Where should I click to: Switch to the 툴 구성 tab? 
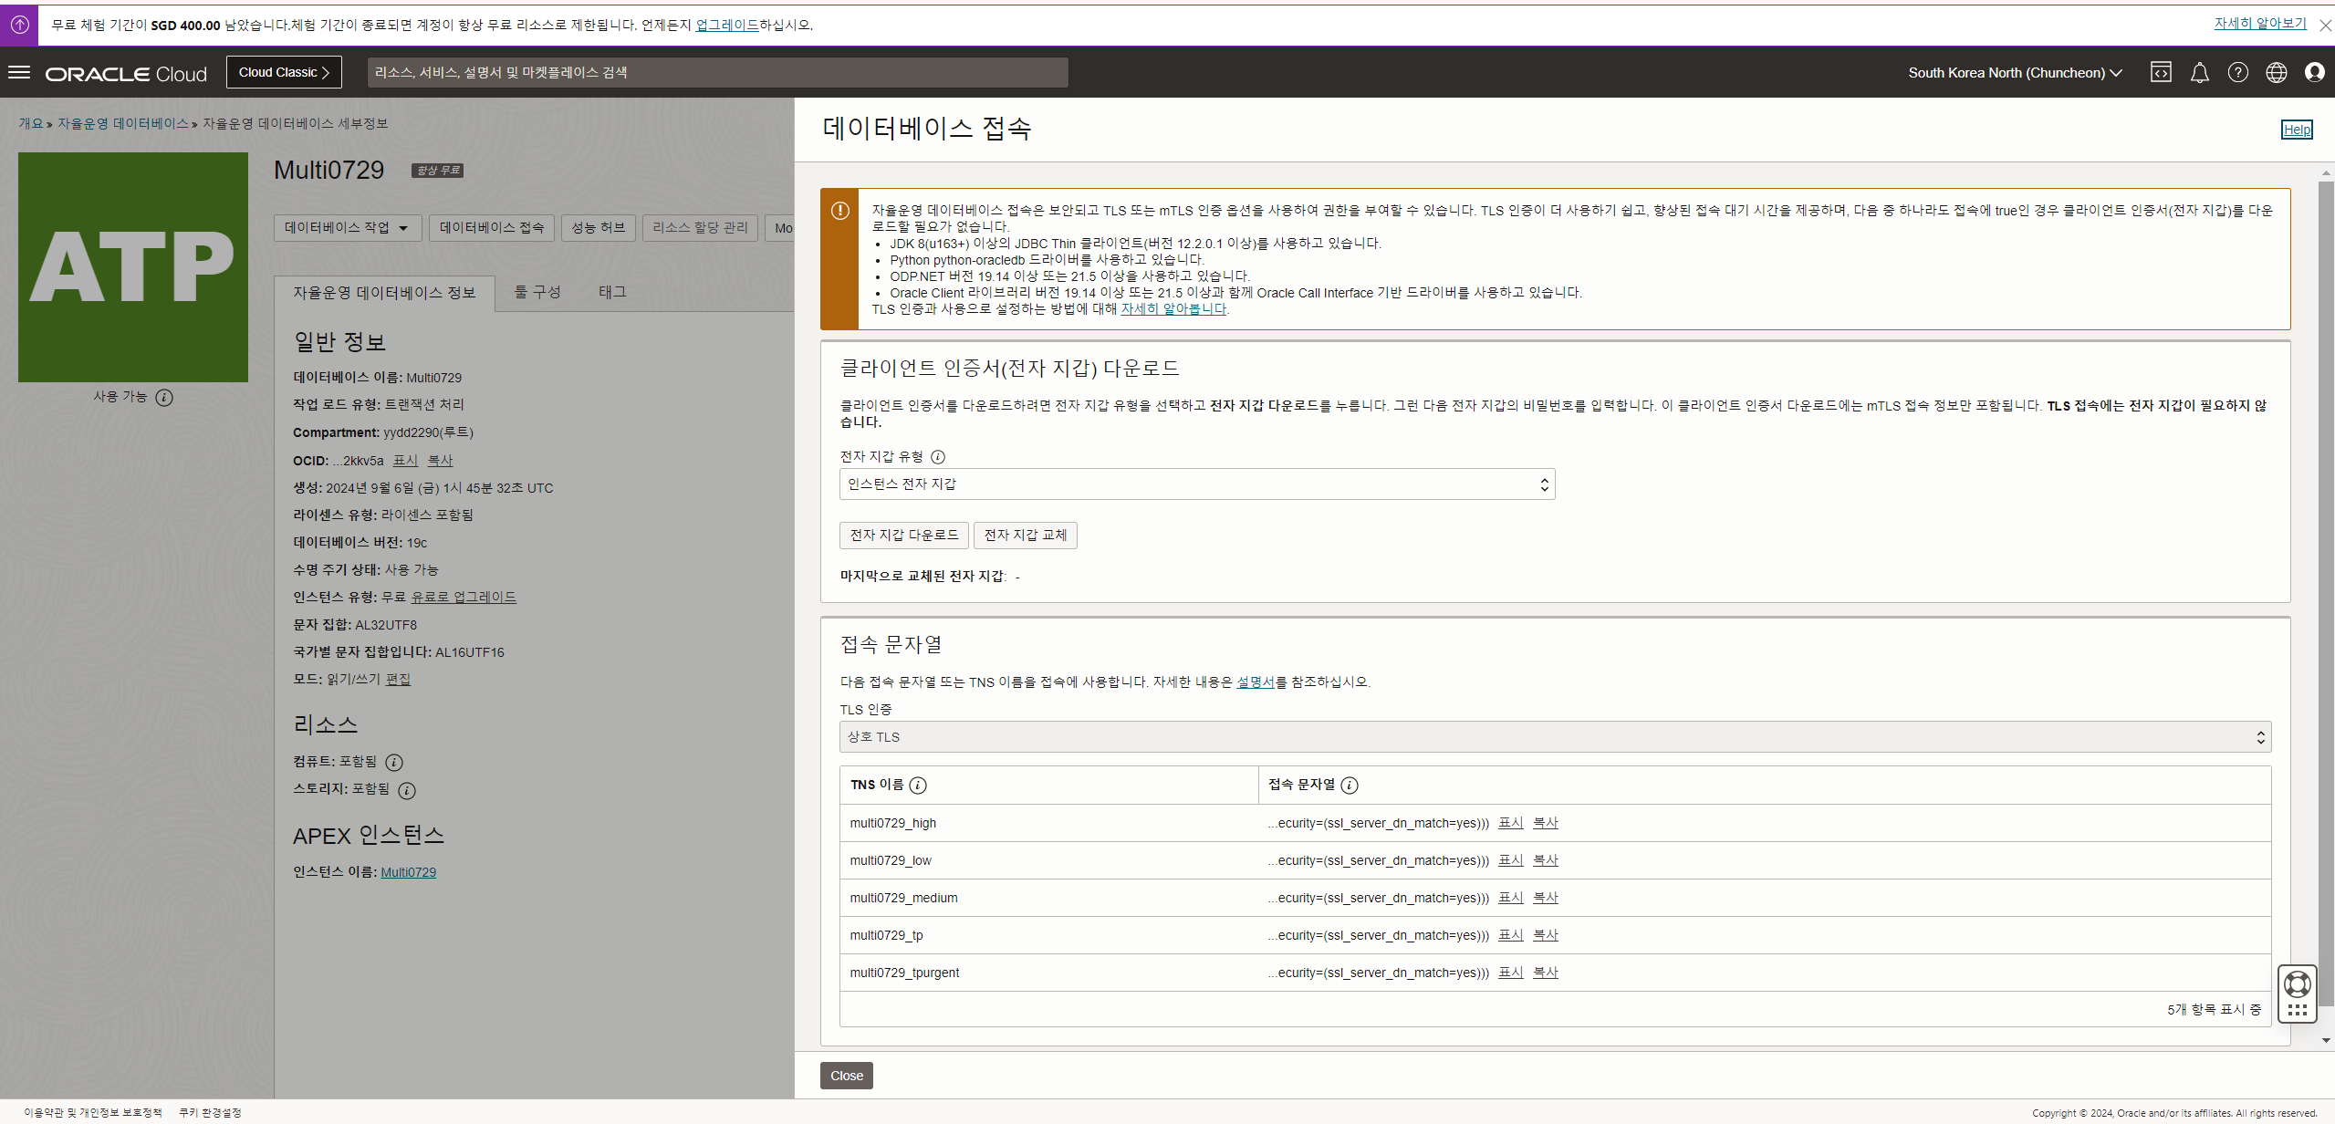click(x=537, y=292)
